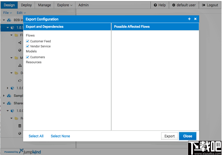Uncheck the Vendor Service flow checkbox
222x155 pixels.
(x=28, y=46)
